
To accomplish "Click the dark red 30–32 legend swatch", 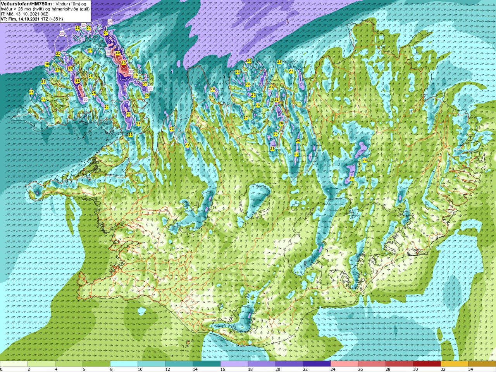I will (427, 364).
